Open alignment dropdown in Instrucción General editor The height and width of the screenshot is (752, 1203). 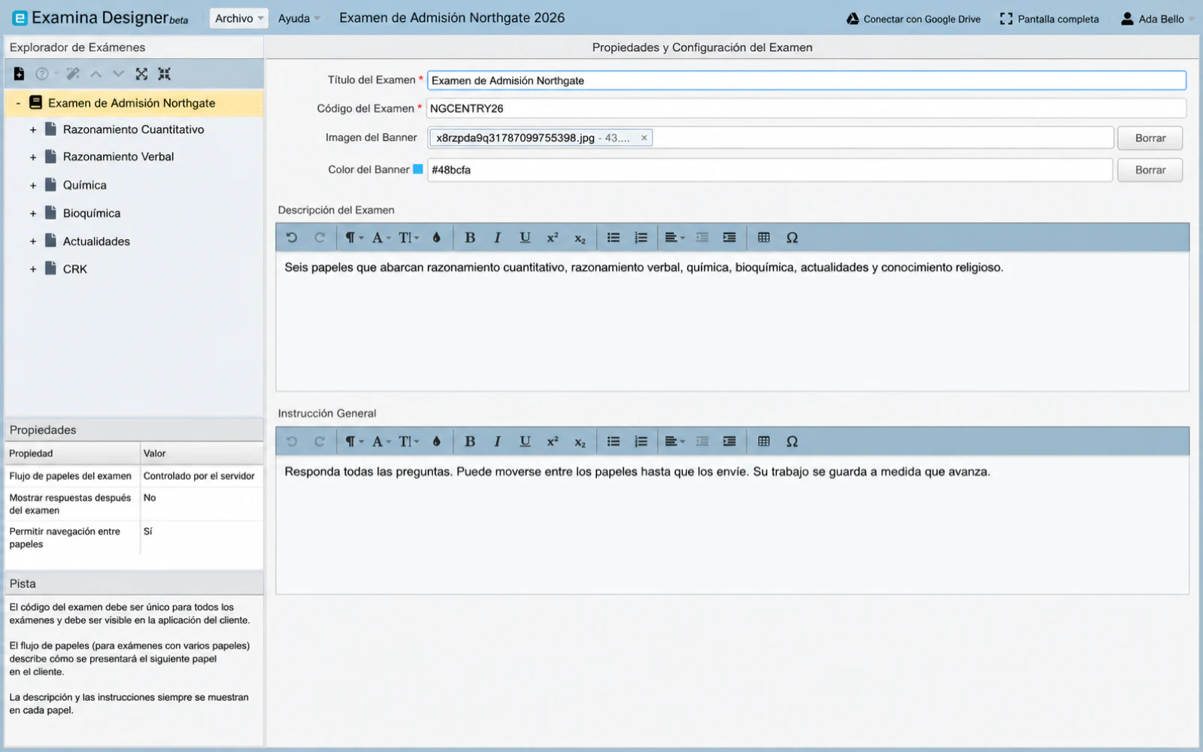click(674, 441)
